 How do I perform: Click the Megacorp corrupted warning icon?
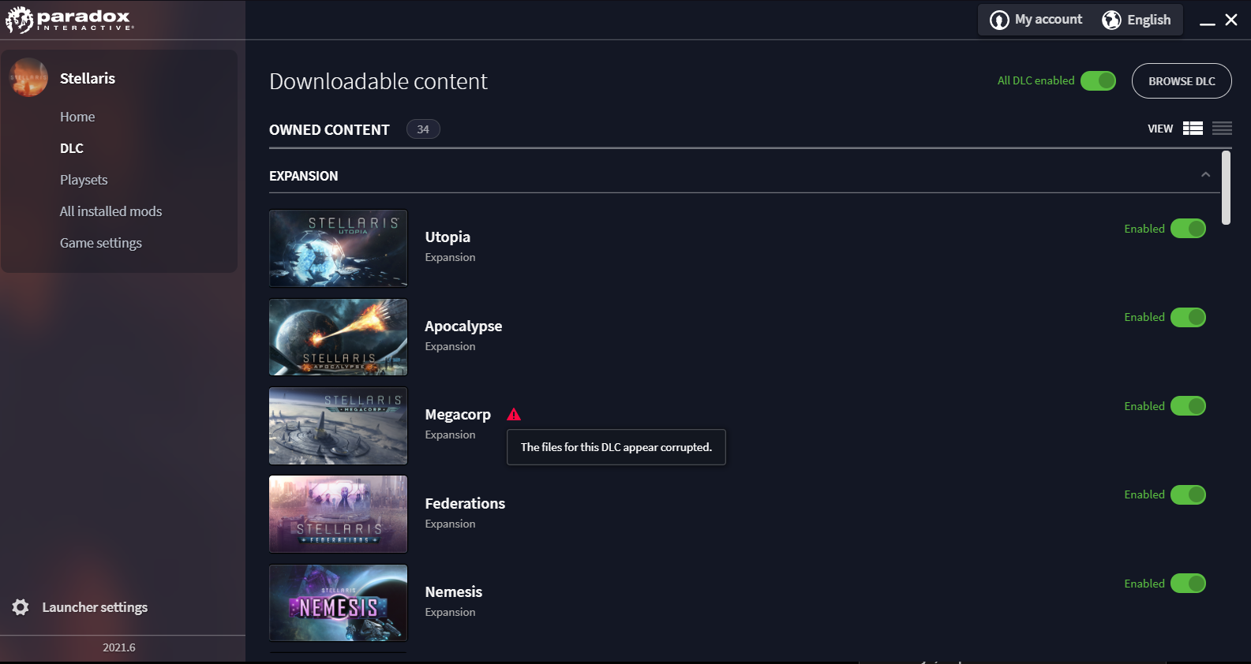coord(514,414)
